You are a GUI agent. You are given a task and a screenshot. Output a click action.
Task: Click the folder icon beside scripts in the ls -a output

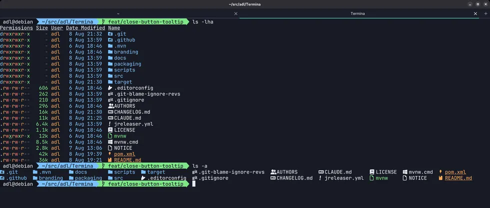110,172
